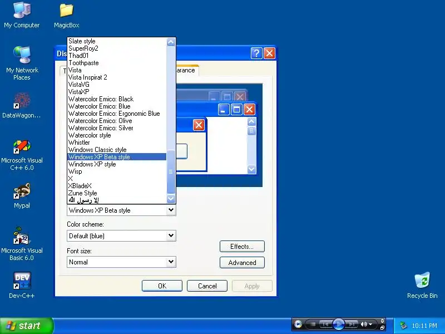This screenshot has height=334, width=445.
Task: Pick Watercolor Emico: Blue
Action: click(x=117, y=106)
